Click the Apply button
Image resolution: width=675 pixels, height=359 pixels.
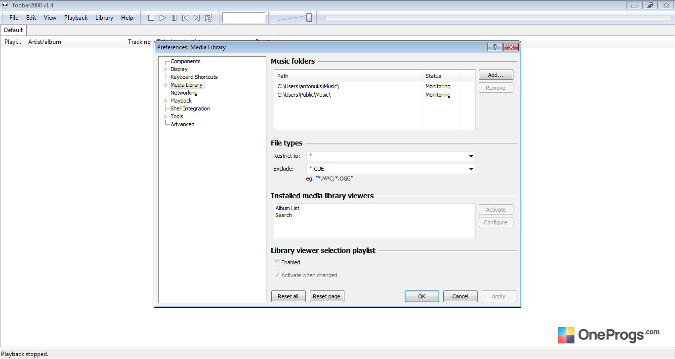[499, 296]
